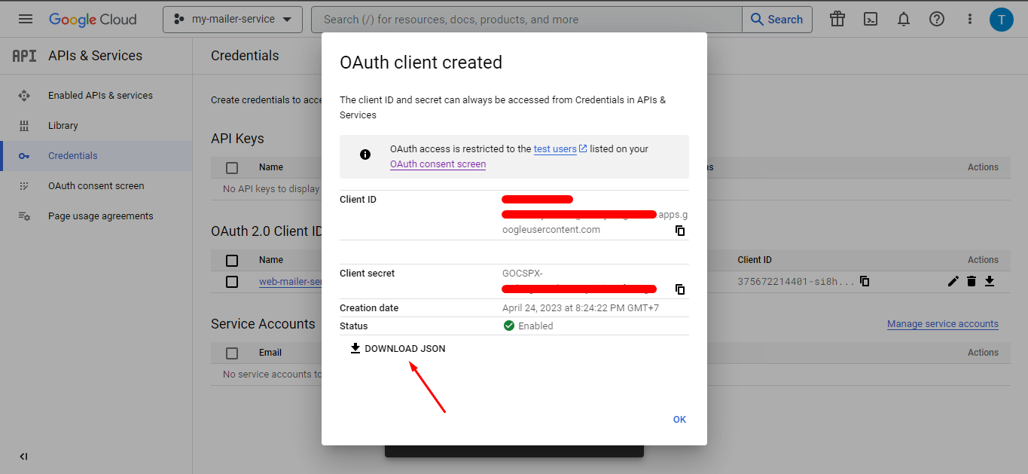The image size is (1028, 474).
Task: Click the gift offers icon in top bar
Action: click(837, 19)
